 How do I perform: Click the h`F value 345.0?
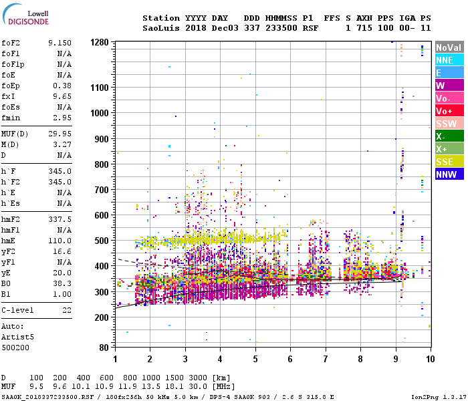pos(60,172)
